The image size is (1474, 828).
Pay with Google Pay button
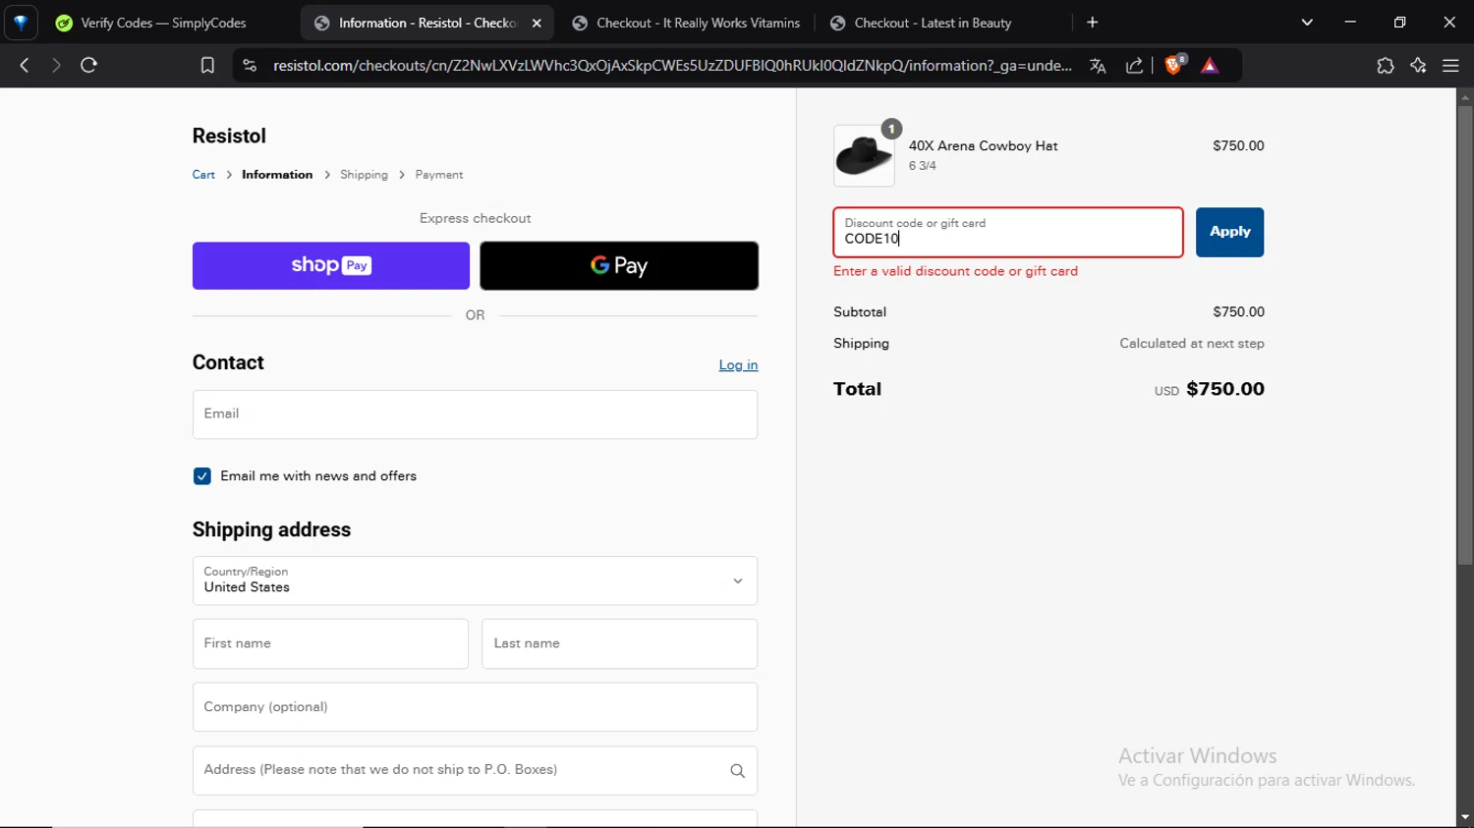(619, 266)
